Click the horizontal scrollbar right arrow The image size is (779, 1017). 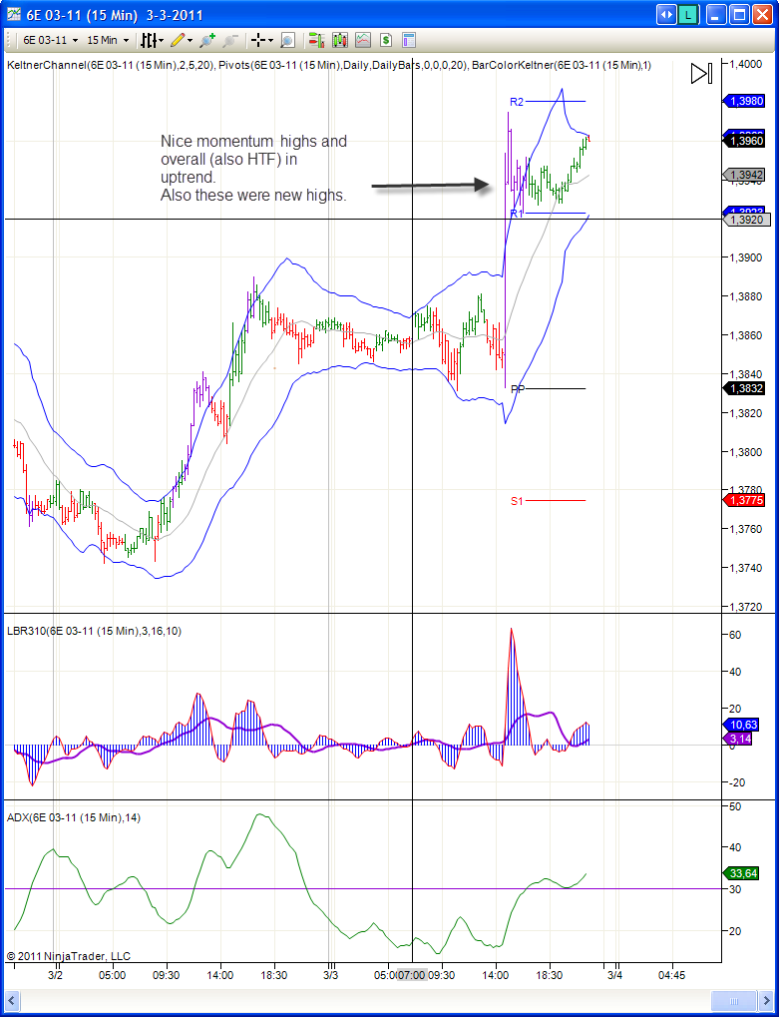(x=768, y=999)
